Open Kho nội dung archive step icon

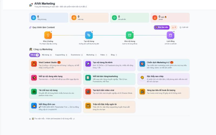click(130, 35)
